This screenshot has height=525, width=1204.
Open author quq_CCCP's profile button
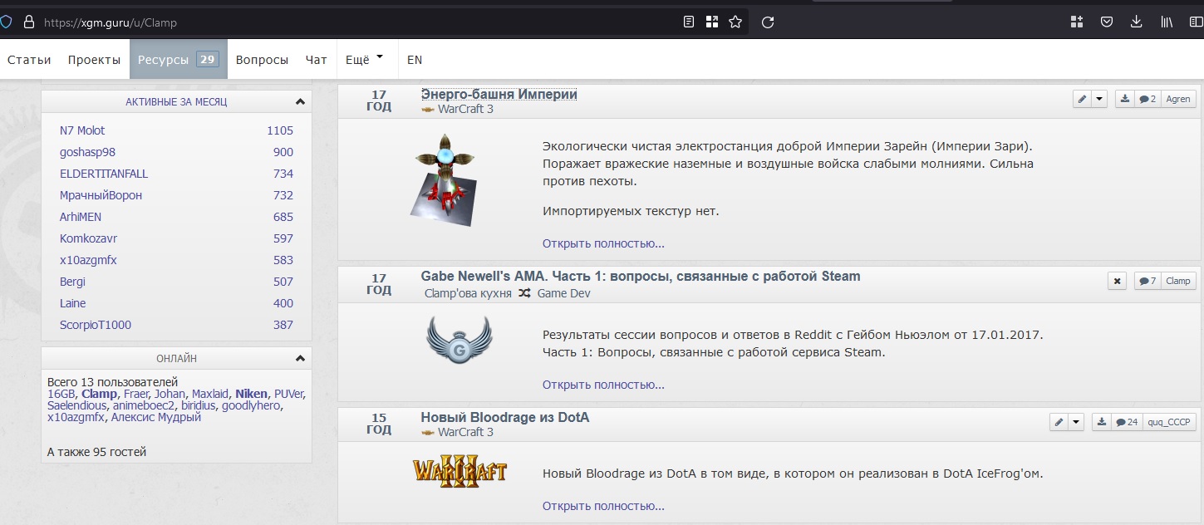click(1169, 422)
